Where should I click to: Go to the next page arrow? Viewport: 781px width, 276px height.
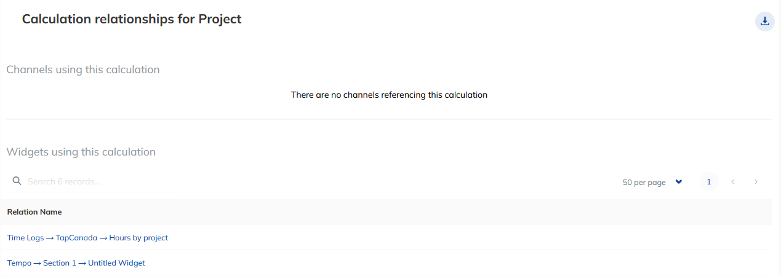(x=756, y=182)
